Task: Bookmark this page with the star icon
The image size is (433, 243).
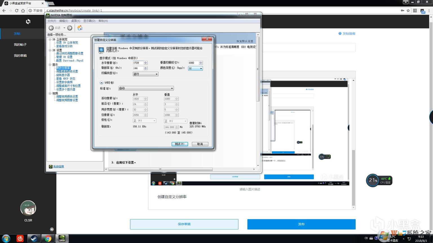Action: pyautogui.click(x=408, y=11)
